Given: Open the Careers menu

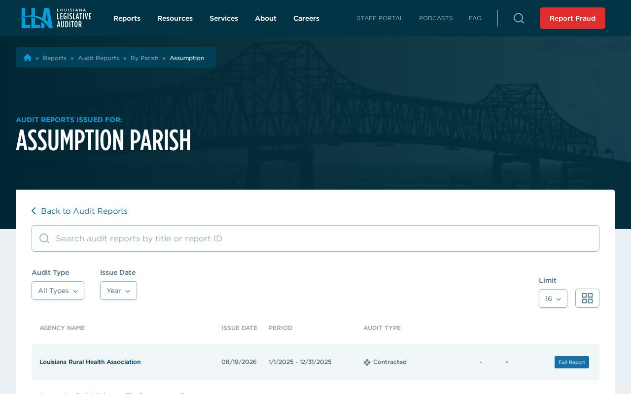Looking at the screenshot, I should (306, 18).
